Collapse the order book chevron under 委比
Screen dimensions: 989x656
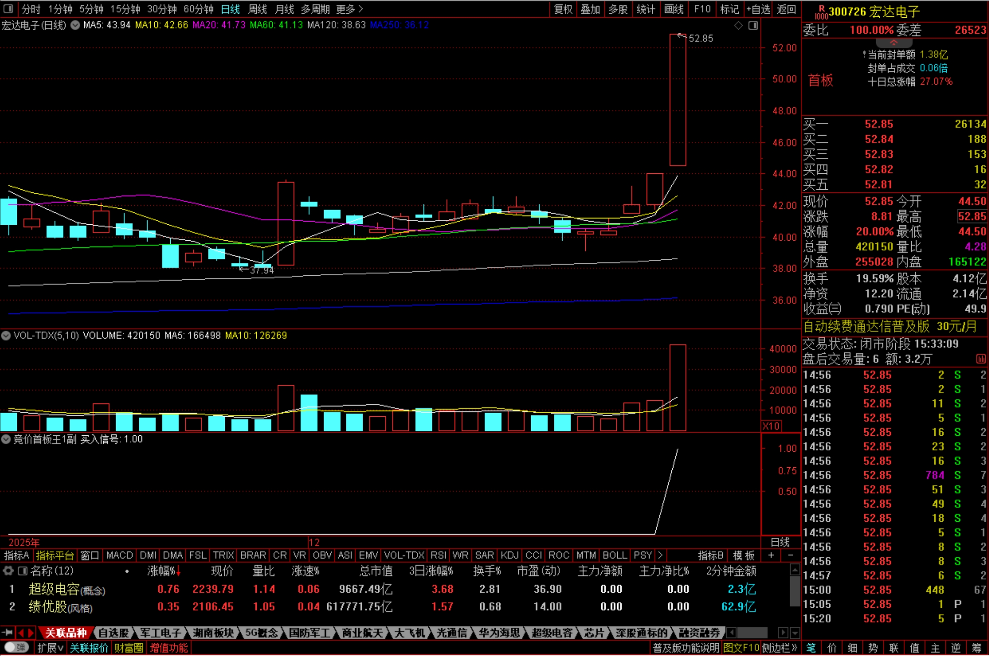(x=894, y=43)
